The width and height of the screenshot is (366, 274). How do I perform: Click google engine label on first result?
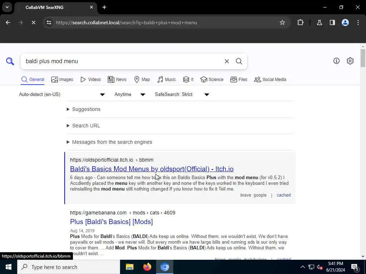click(260, 195)
